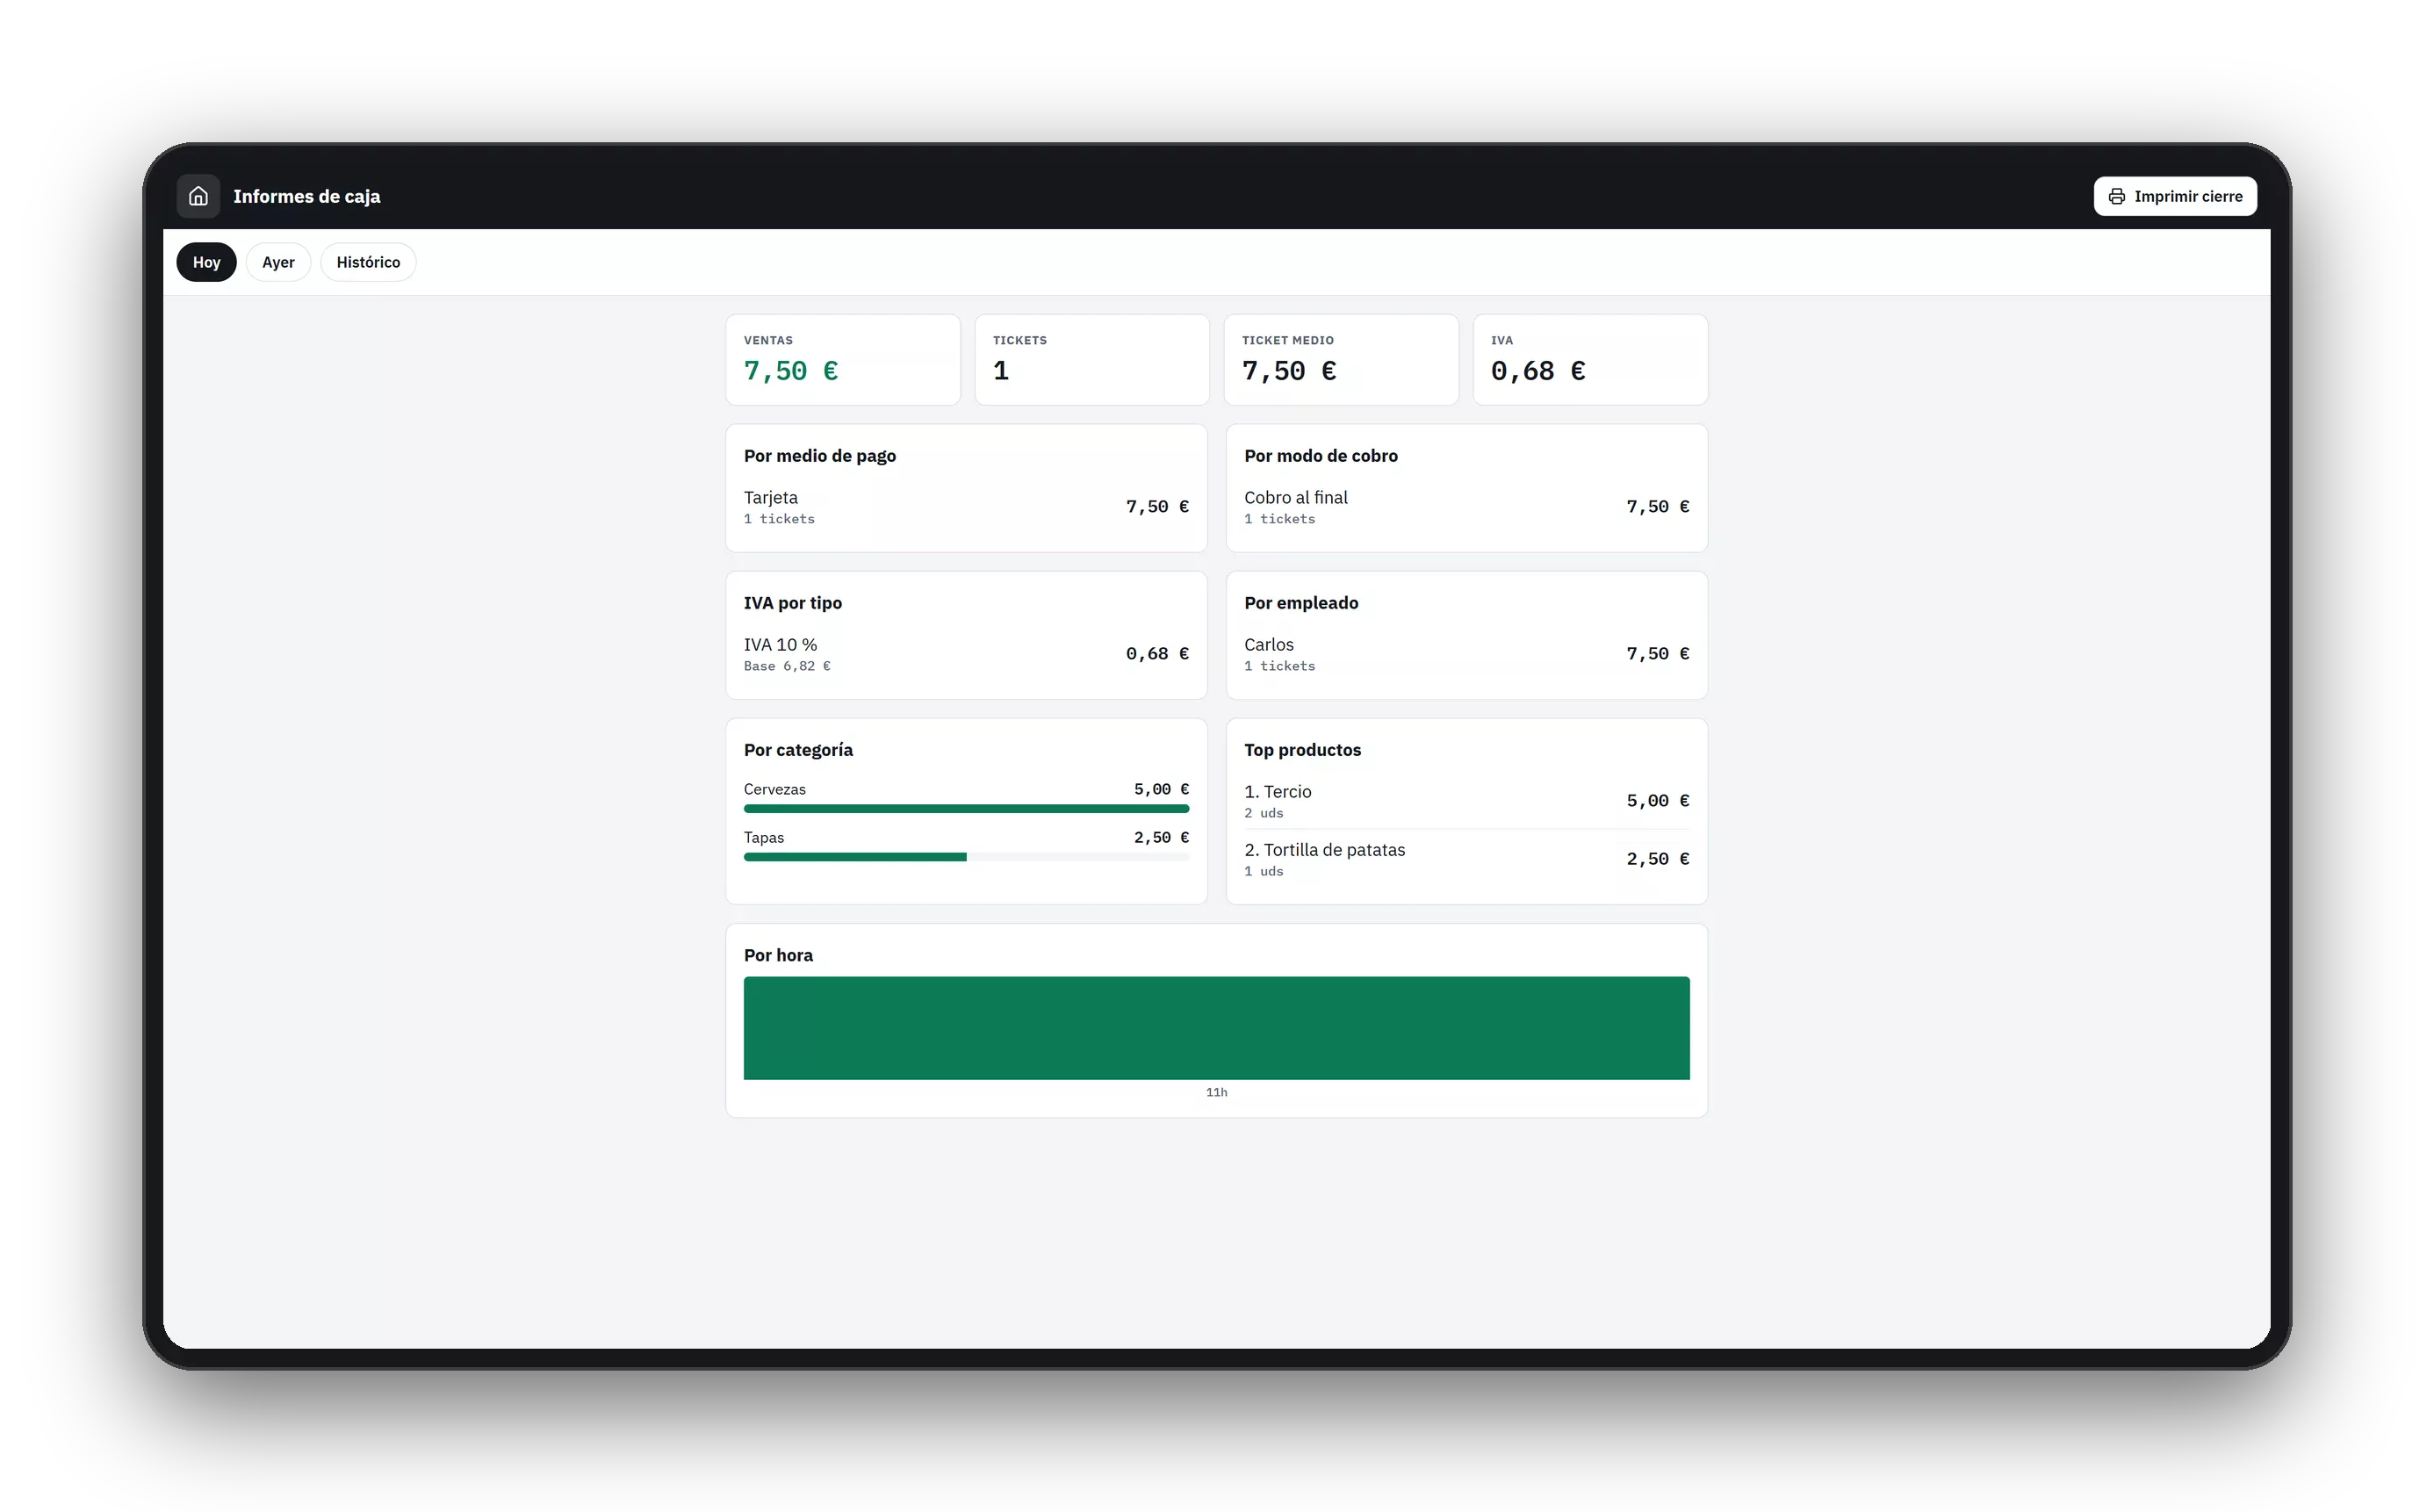The width and height of the screenshot is (2434, 1512).
Task: Click the Por categoría heading
Action: click(x=798, y=750)
